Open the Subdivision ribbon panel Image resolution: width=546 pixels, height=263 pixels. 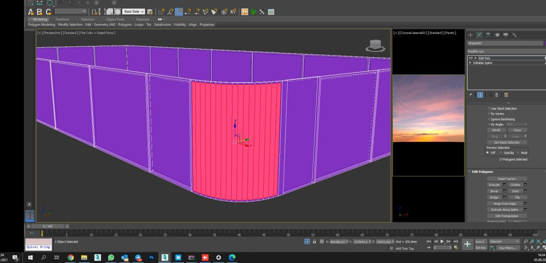coord(162,25)
